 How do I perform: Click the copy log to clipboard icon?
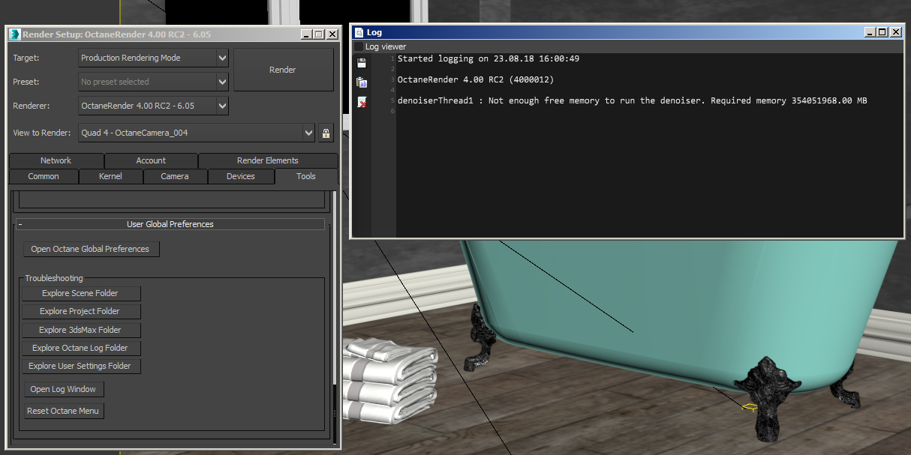pos(362,82)
